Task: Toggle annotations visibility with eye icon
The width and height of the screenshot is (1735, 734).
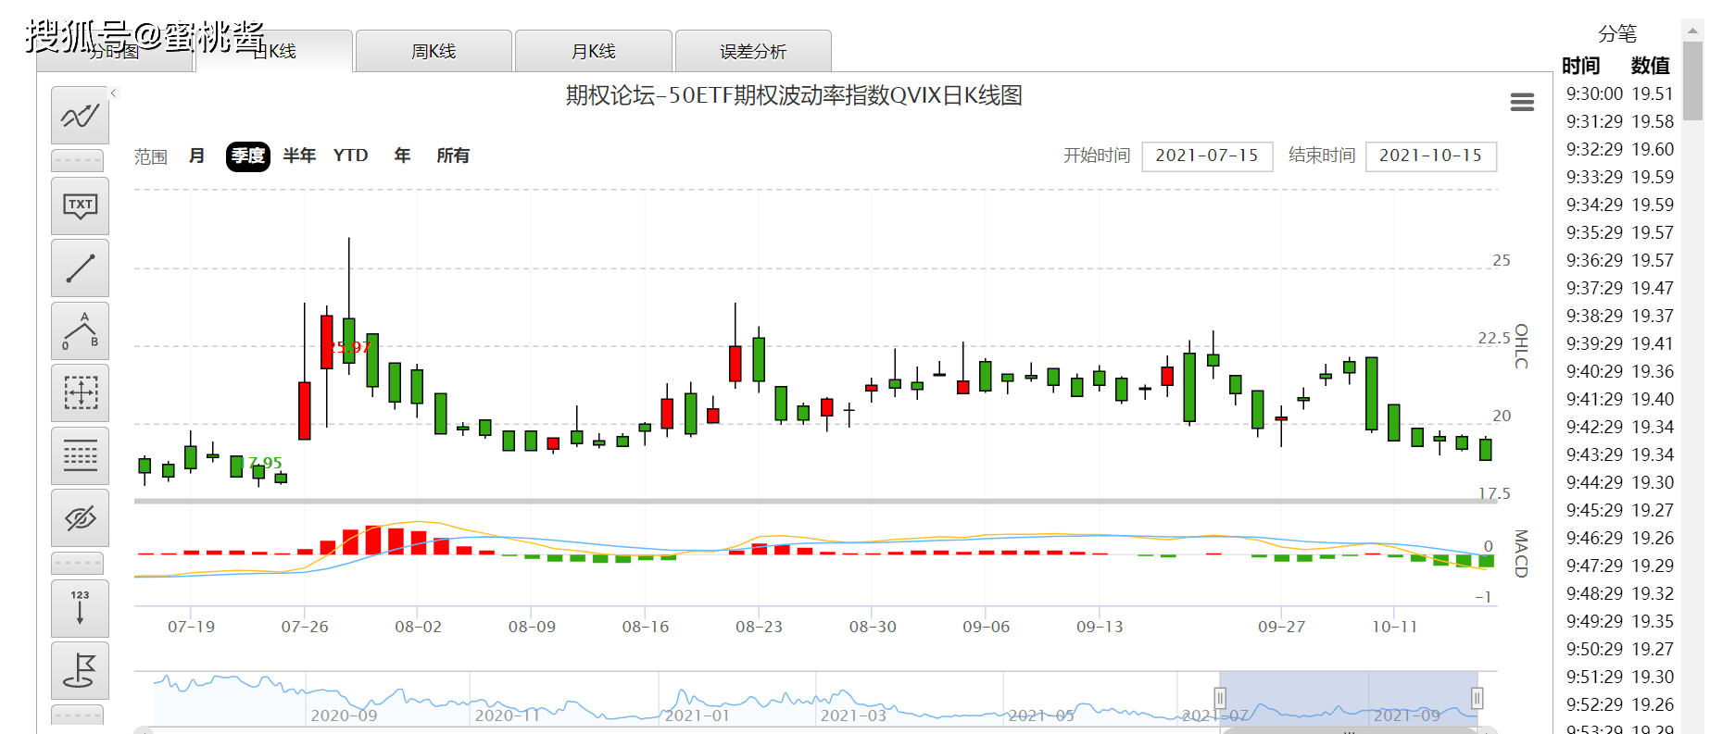Action: click(x=80, y=517)
